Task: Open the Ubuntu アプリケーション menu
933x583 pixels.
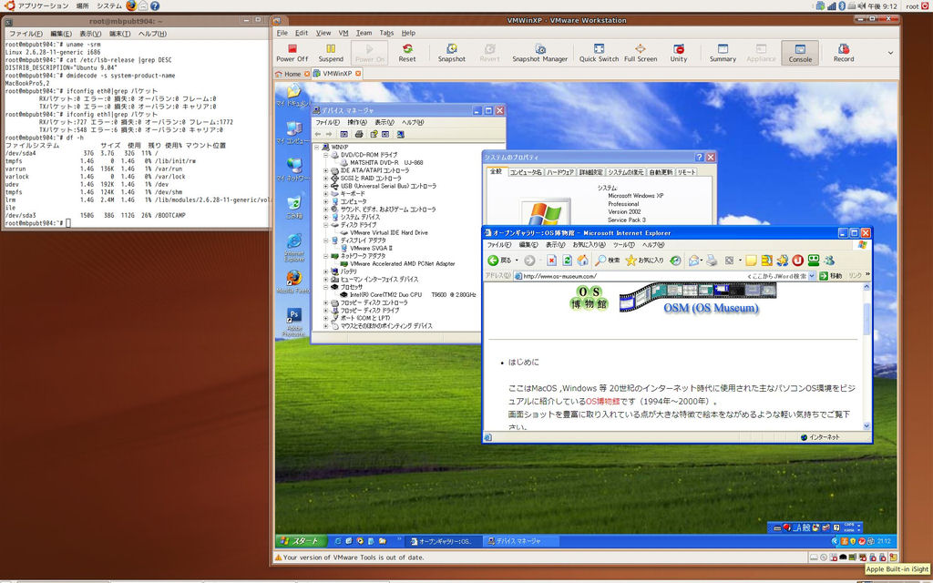Action: coord(42,6)
